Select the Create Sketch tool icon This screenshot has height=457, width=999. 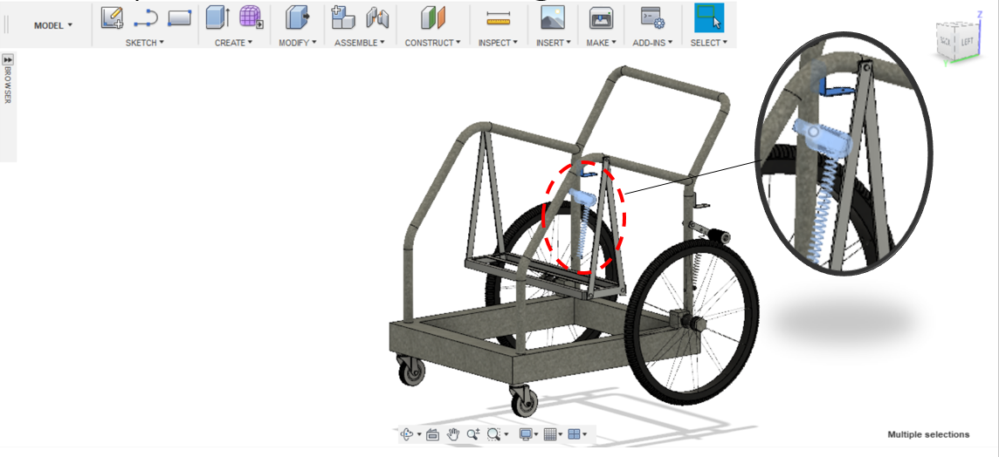point(112,17)
